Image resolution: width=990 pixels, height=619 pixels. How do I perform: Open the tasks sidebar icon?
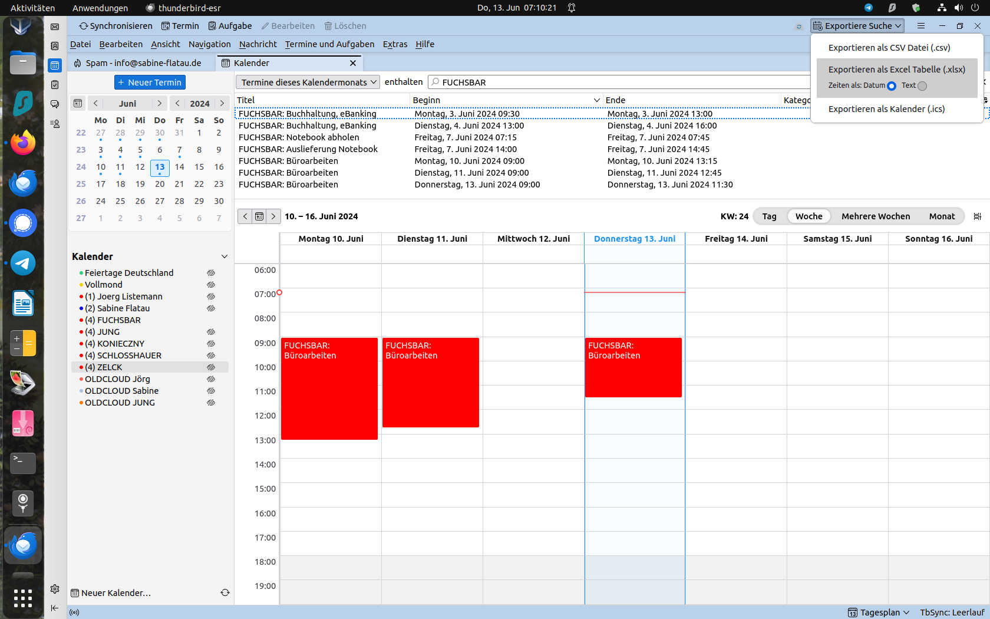click(55, 85)
